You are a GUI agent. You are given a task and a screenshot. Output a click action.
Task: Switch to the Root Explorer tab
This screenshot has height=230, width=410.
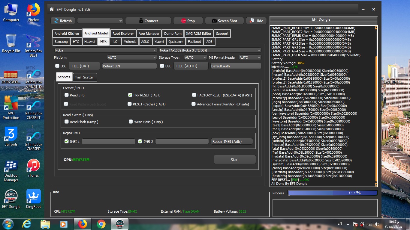[x=123, y=34]
